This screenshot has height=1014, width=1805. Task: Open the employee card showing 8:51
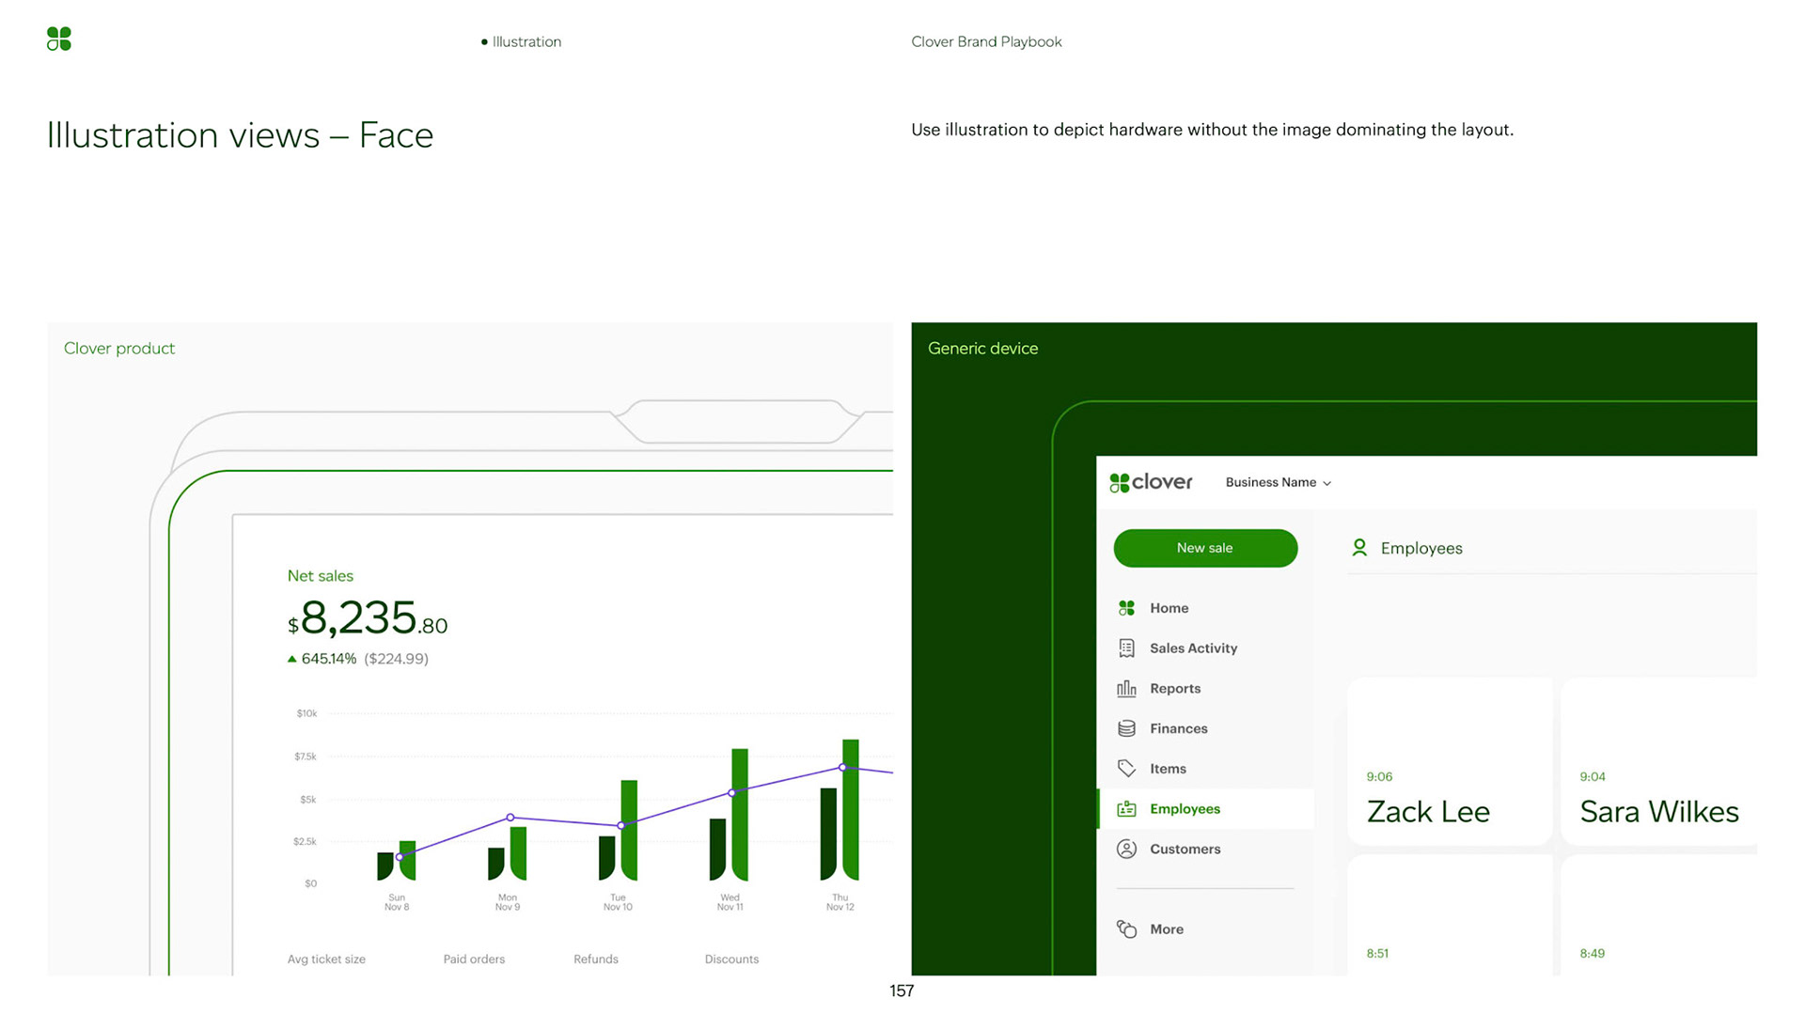[x=1450, y=914]
